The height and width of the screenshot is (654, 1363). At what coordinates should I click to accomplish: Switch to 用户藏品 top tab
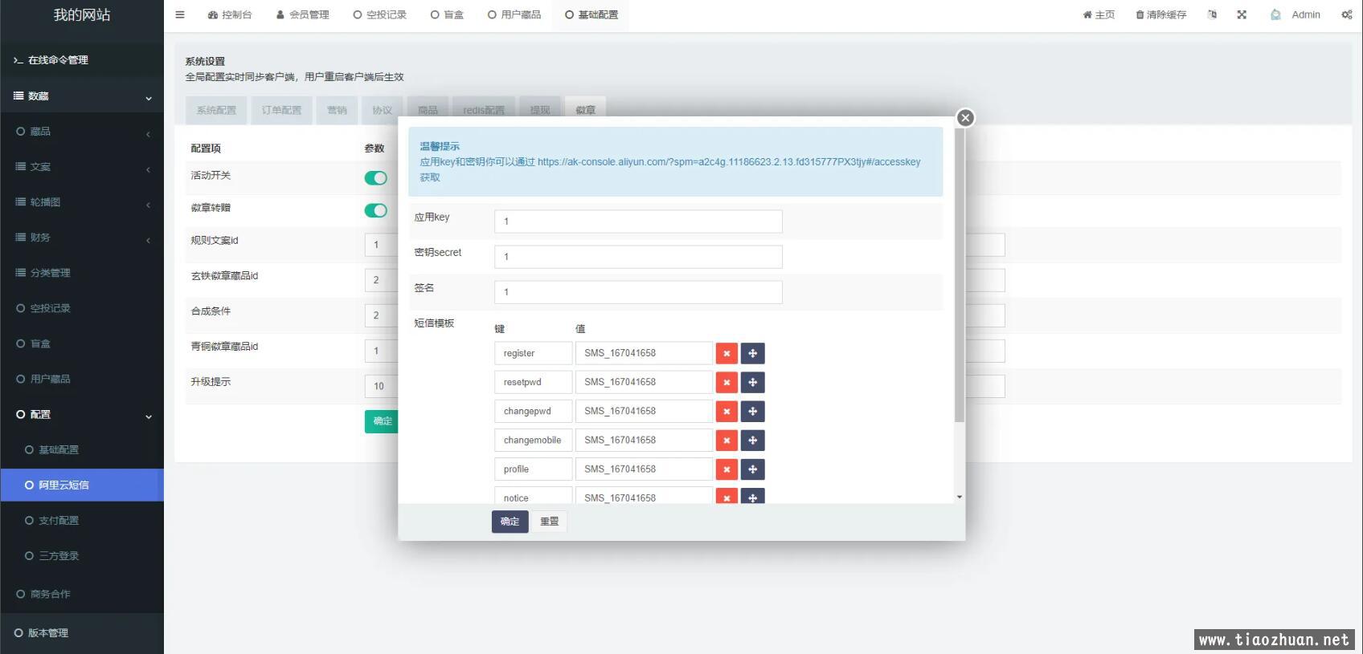514,14
